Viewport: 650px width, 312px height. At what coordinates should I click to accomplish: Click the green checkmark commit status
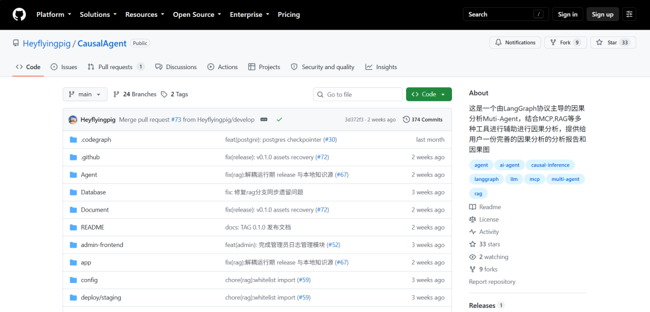(x=279, y=120)
